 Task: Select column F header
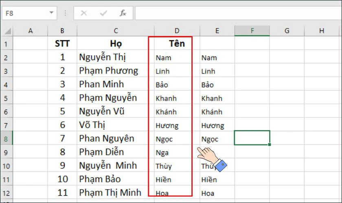[252, 31]
